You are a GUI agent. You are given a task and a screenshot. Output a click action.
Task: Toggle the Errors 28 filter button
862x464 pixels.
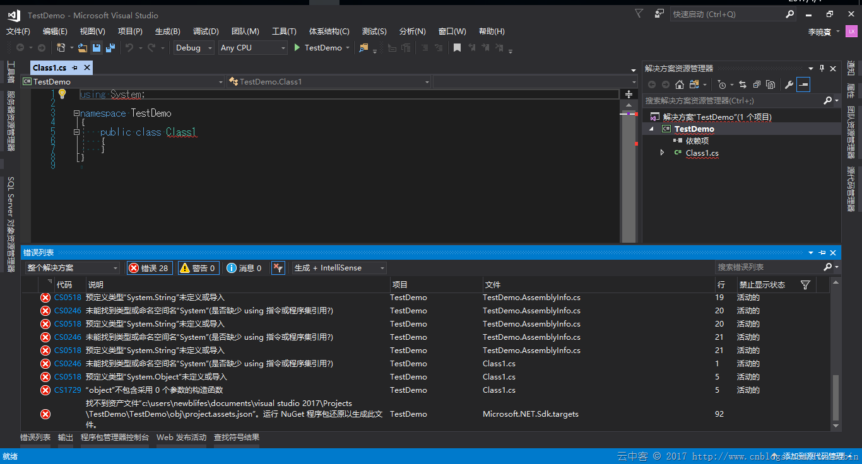point(149,268)
